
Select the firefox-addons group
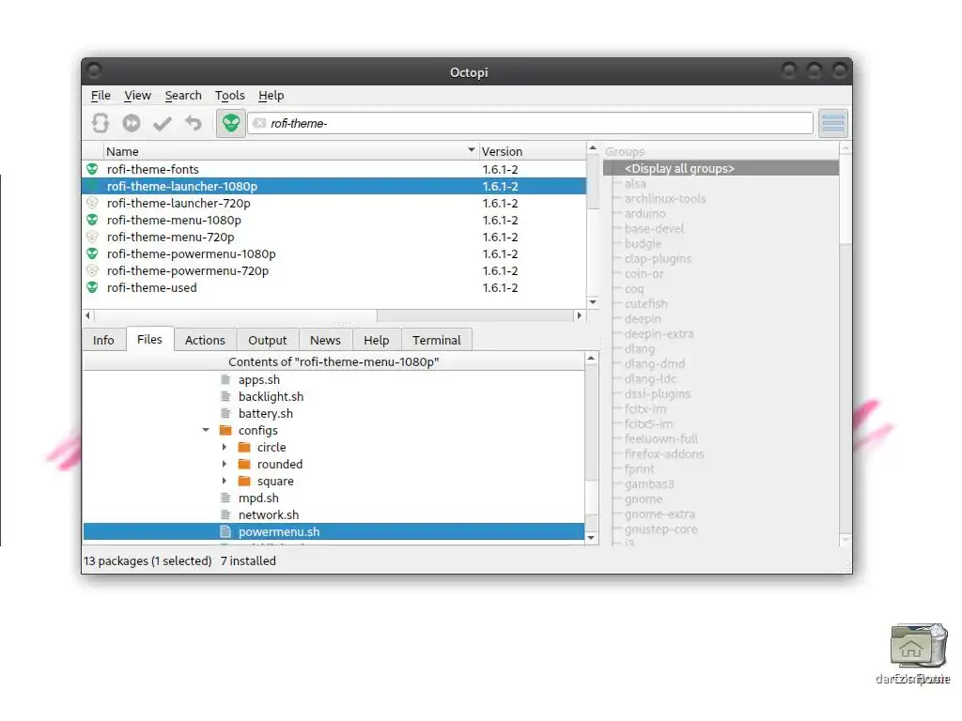click(x=664, y=454)
